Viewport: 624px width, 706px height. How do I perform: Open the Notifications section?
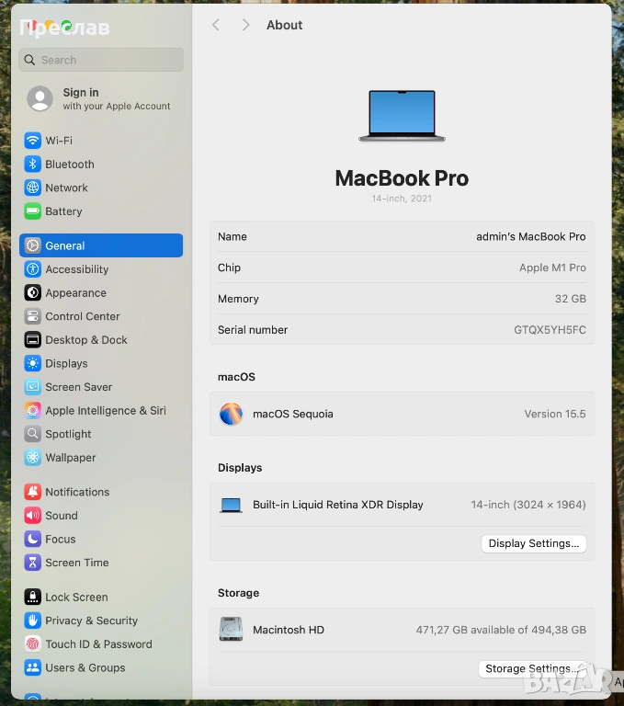click(x=77, y=493)
